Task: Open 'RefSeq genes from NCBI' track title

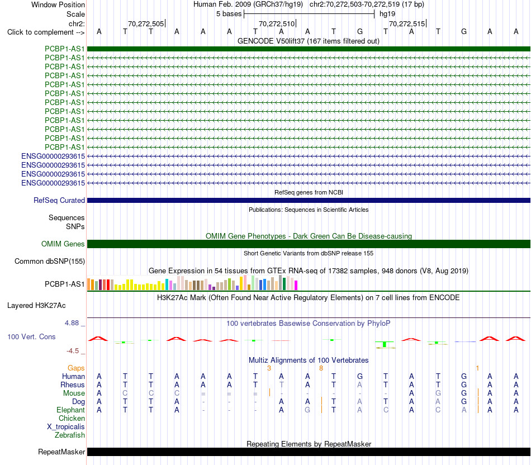Action: point(309,192)
